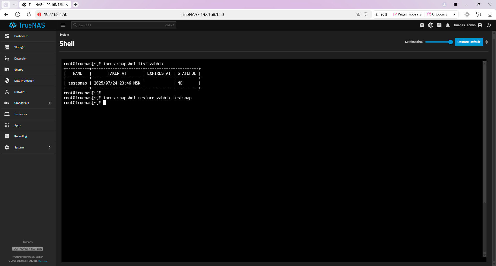
Task: Open the Credentials key icon
Action: click(x=7, y=103)
